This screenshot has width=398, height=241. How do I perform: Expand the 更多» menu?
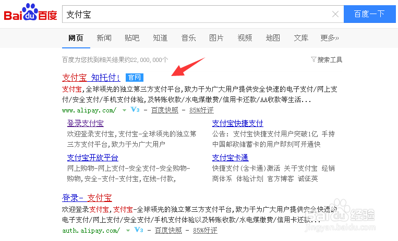(330, 38)
